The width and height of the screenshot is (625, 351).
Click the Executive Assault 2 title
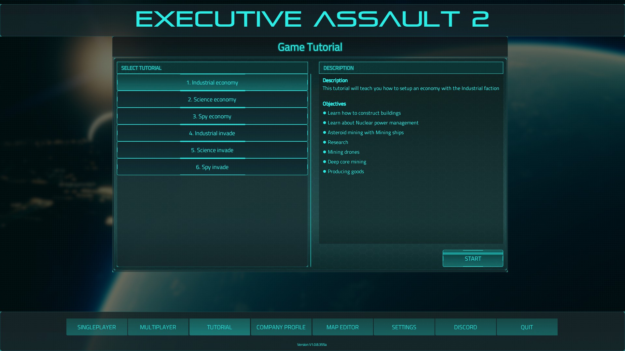pos(312,19)
